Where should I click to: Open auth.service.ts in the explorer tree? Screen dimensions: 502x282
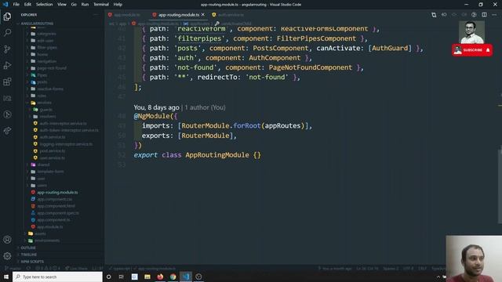[x=53, y=137]
